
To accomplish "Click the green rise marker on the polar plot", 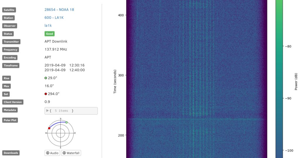I will click(67, 122).
